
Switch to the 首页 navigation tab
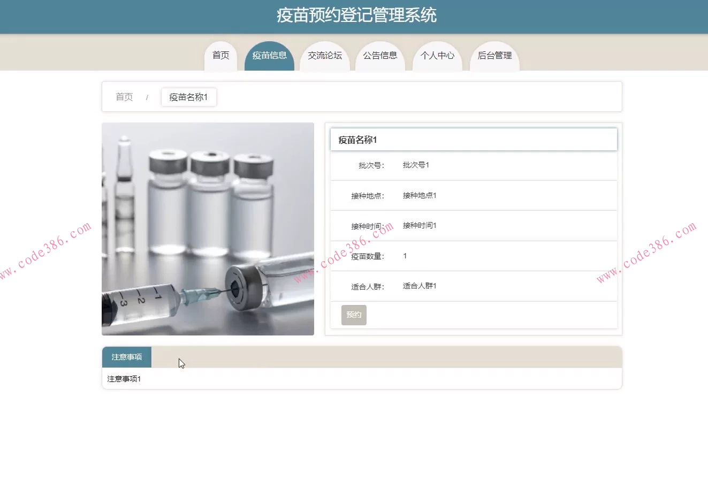point(220,55)
